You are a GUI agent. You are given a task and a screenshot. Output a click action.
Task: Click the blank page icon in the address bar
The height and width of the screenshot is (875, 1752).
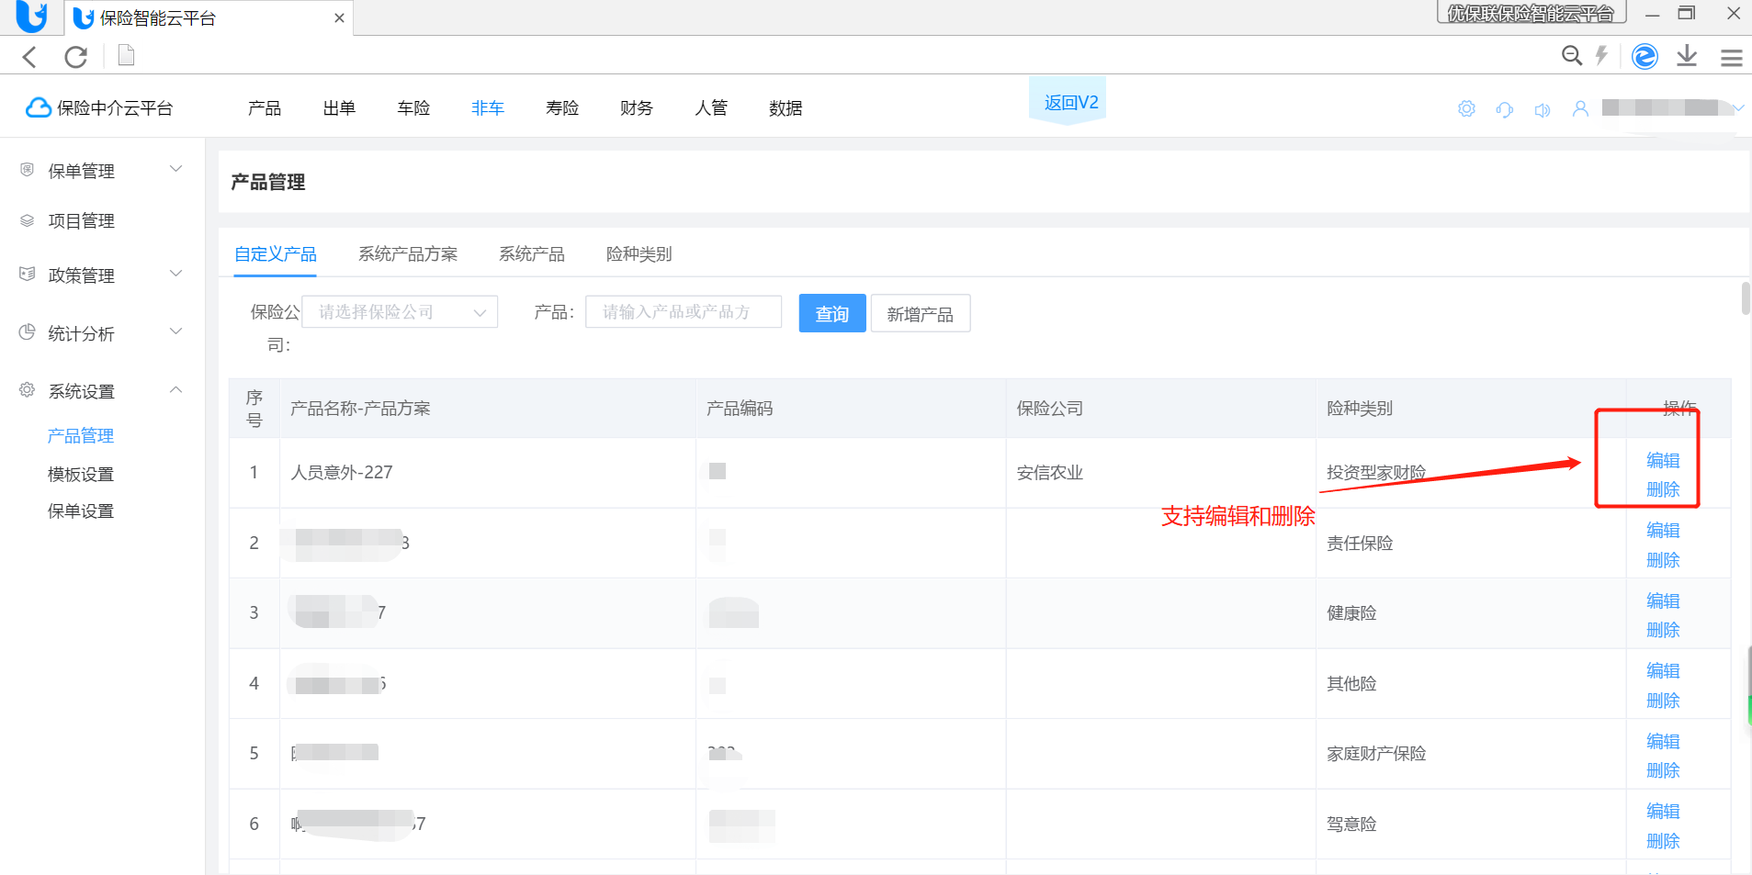click(x=127, y=56)
